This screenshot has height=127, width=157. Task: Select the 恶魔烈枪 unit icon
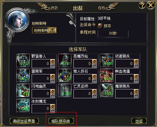coord(65,60)
